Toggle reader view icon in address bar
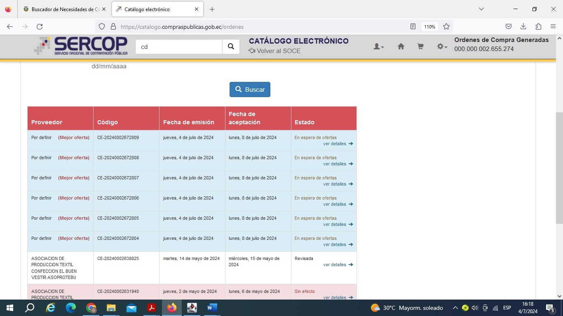 tap(413, 27)
